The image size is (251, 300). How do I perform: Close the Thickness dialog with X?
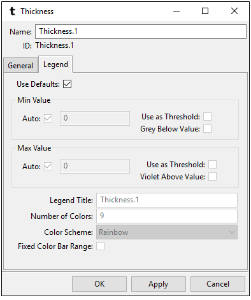pos(234,11)
